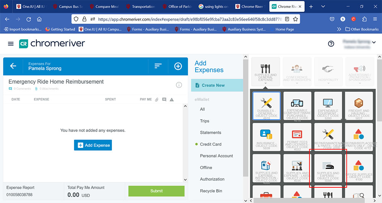This screenshot has width=382, height=203.
Task: Open the report info icon
Action: pyautogui.click(x=179, y=85)
